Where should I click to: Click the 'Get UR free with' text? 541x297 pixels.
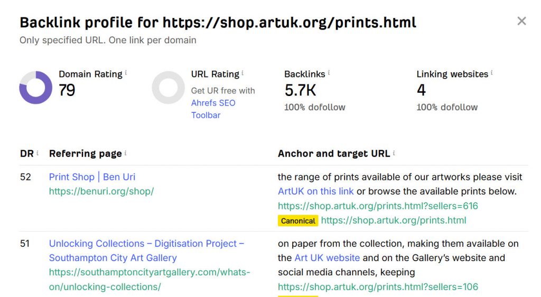click(223, 91)
